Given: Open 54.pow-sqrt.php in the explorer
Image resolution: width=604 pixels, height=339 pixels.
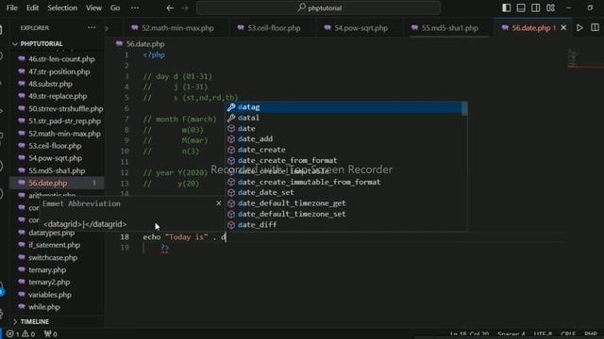Looking at the screenshot, I should point(55,158).
